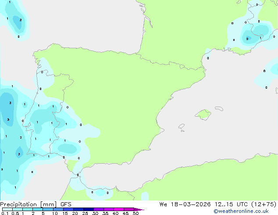Select the 0.1–0.5 mm palest legend swatch
This screenshot has width=278, height=215.
[7, 209]
